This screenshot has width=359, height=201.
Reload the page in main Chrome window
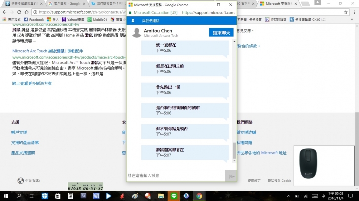19,12
